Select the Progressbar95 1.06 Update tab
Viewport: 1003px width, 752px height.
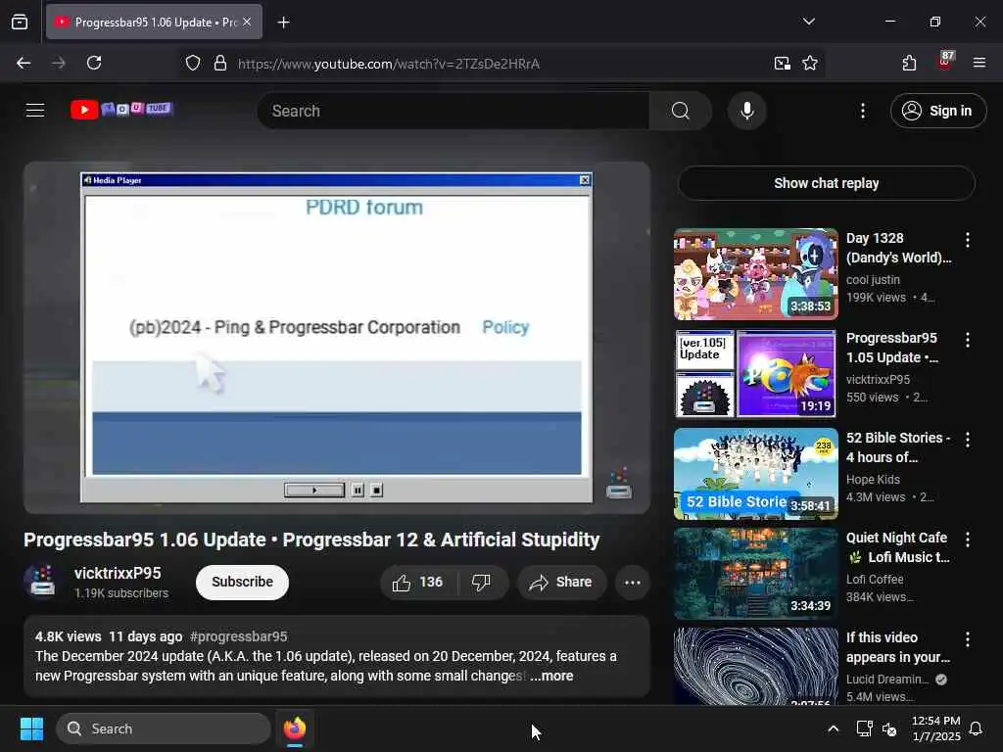click(154, 22)
